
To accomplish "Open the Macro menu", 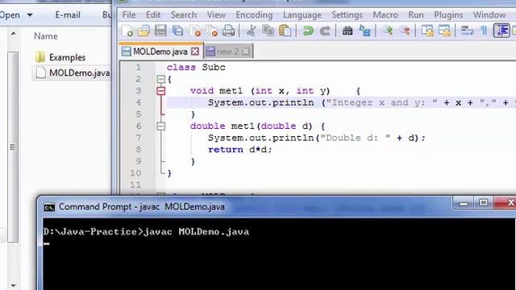I will coord(385,14).
